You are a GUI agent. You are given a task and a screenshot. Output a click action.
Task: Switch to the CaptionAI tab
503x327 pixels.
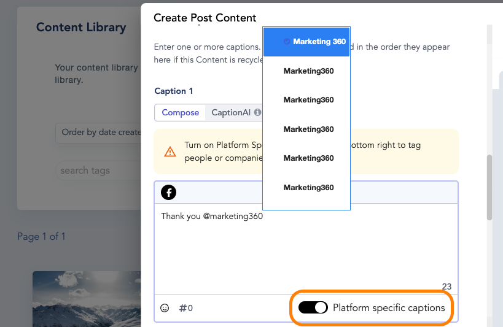click(x=234, y=112)
